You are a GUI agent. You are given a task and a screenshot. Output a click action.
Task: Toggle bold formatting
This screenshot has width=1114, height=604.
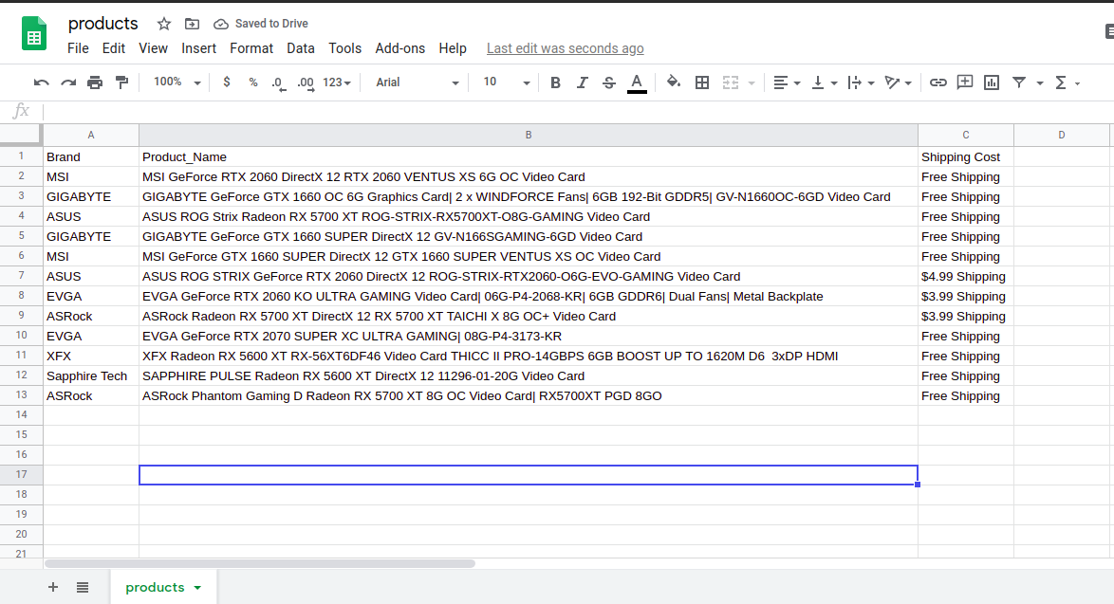tap(556, 82)
